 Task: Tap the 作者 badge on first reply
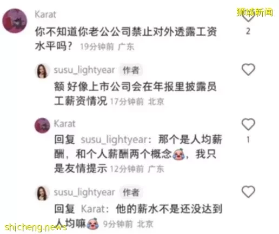(x=131, y=70)
